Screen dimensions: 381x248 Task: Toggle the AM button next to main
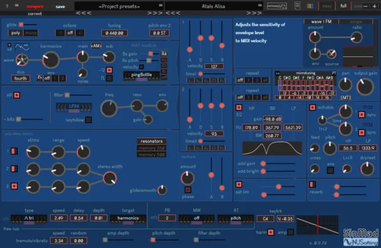pos(97,46)
